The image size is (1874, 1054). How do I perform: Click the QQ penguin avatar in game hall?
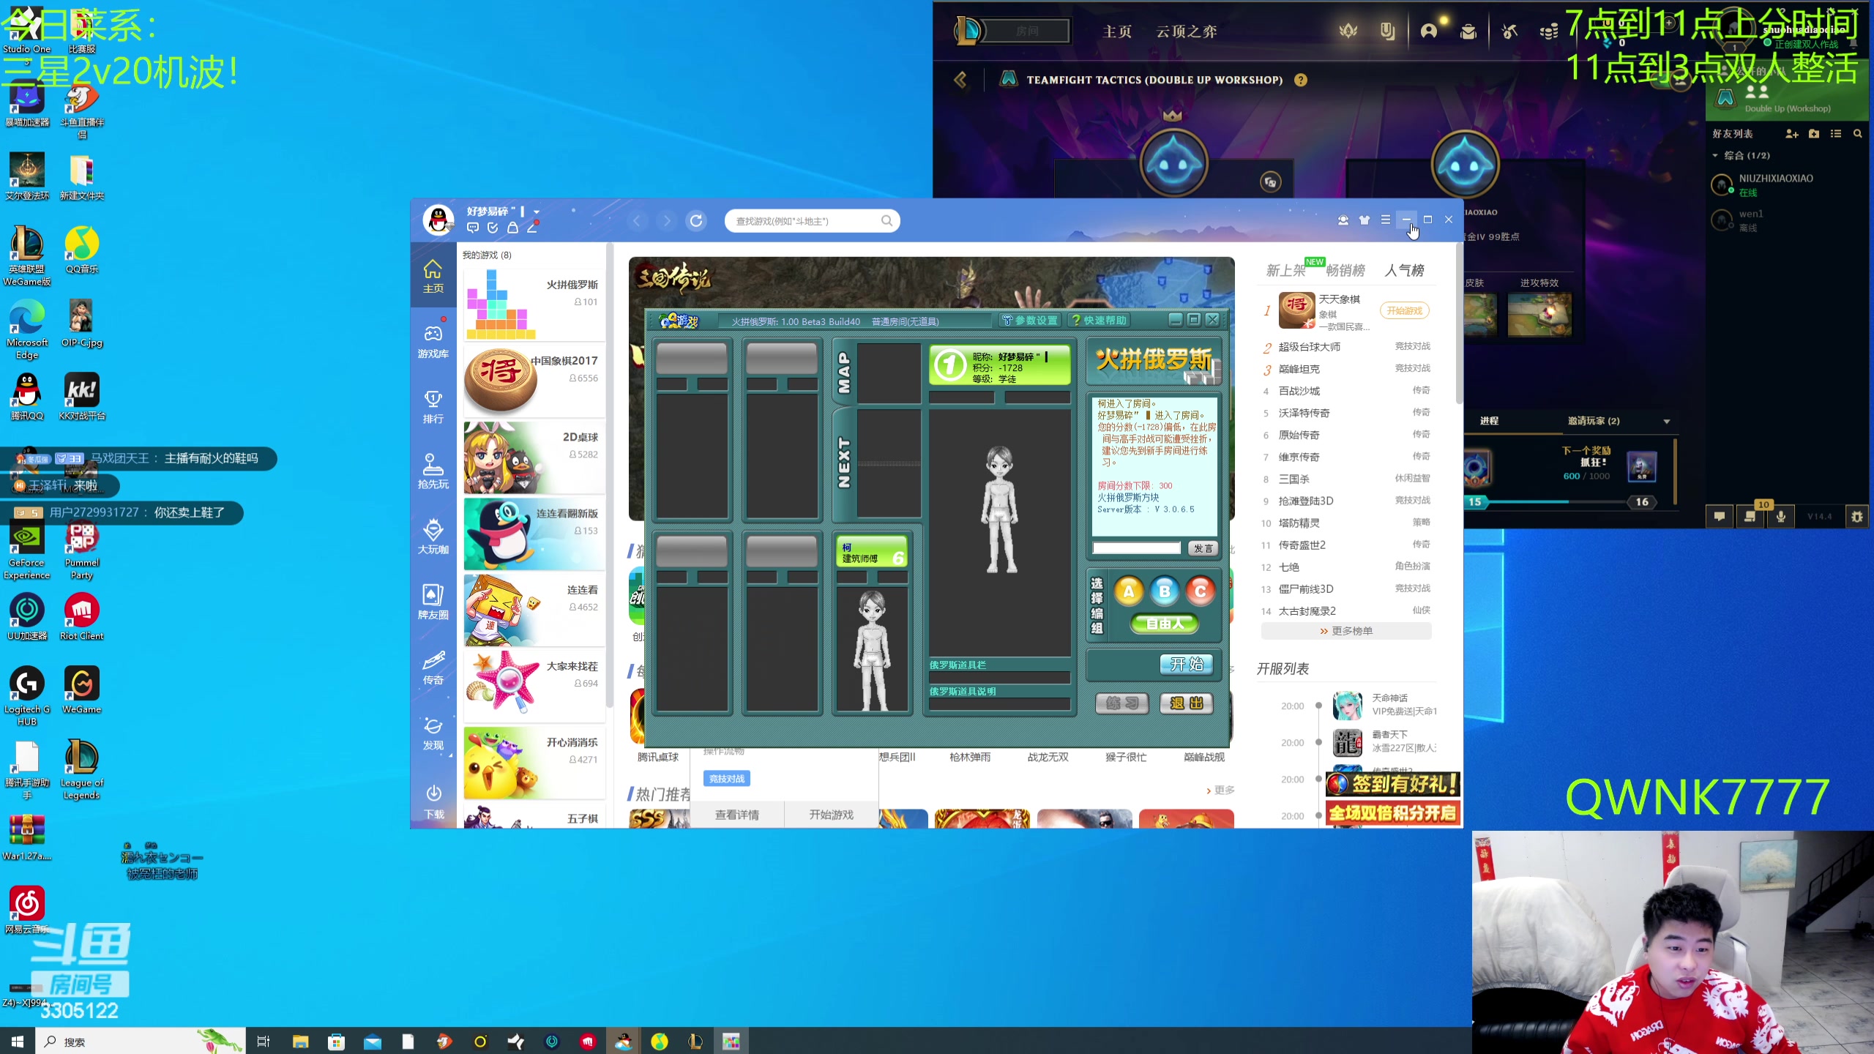[x=438, y=220]
